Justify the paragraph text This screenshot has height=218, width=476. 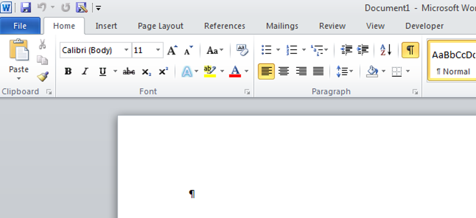tap(318, 71)
